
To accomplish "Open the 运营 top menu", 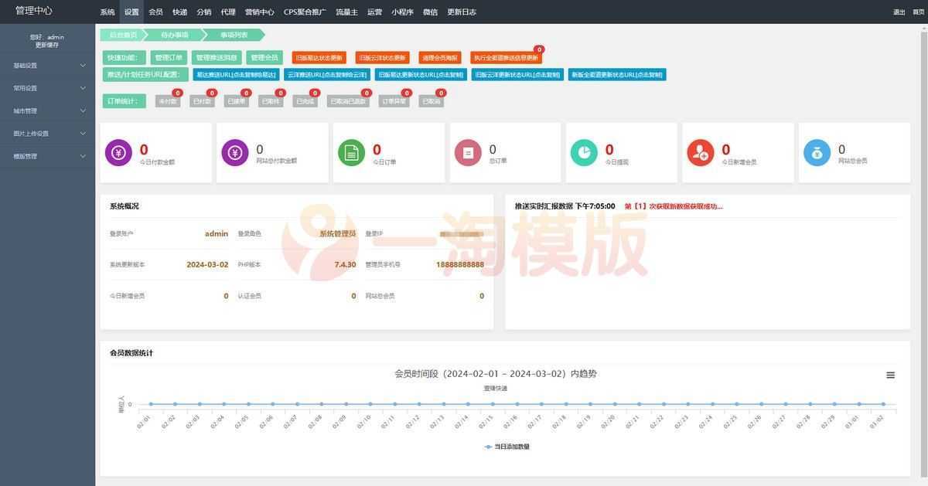I will click(x=374, y=12).
